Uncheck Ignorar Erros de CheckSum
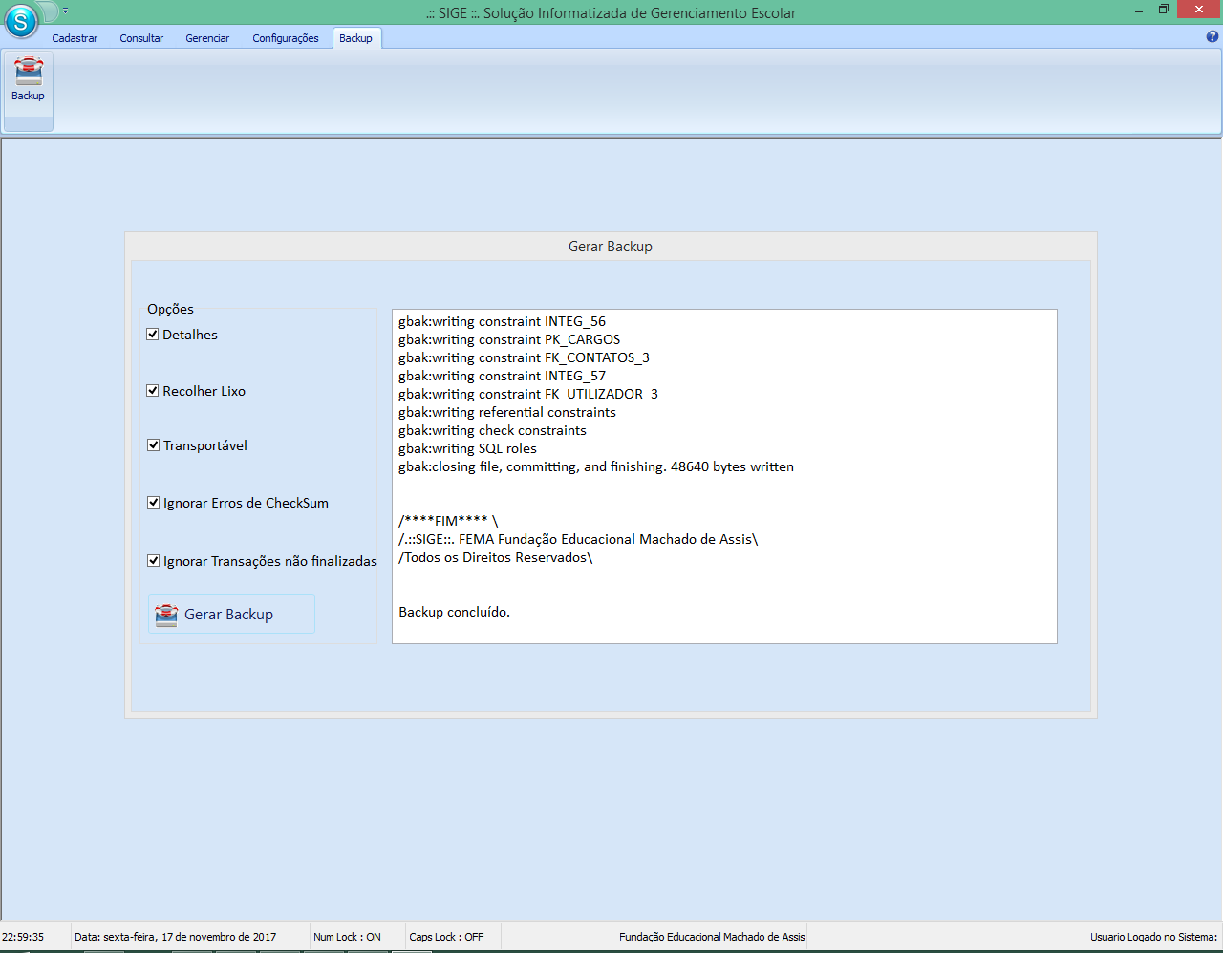 point(154,502)
